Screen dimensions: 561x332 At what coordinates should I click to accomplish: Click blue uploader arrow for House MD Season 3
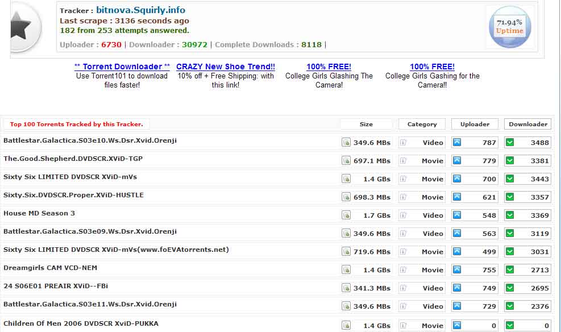point(457,215)
